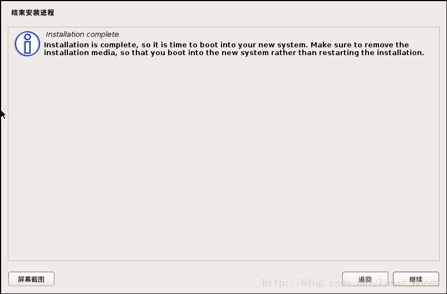
Task: Select the 'Installation complete' italic heading
Action: [x=82, y=34]
